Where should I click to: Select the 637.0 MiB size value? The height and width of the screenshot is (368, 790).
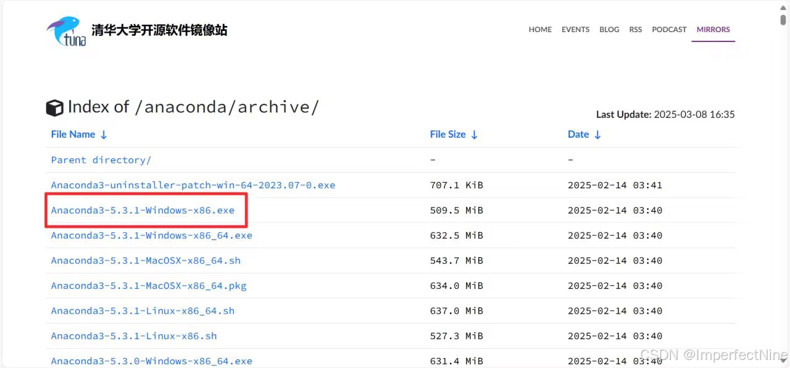point(457,311)
